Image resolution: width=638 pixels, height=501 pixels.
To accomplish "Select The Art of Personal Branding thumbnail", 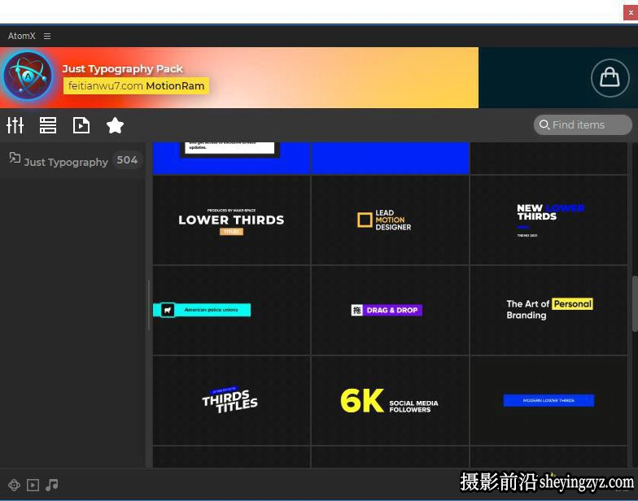I will coord(548,311).
